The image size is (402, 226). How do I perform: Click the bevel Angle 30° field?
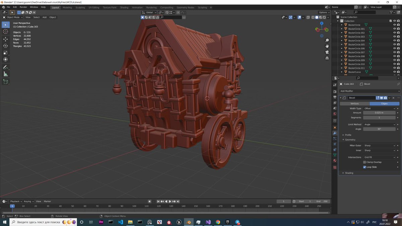380,129
